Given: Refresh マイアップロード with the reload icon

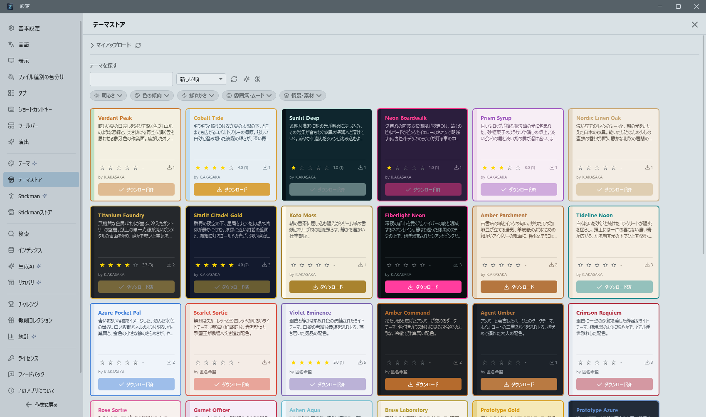Looking at the screenshot, I should [138, 45].
